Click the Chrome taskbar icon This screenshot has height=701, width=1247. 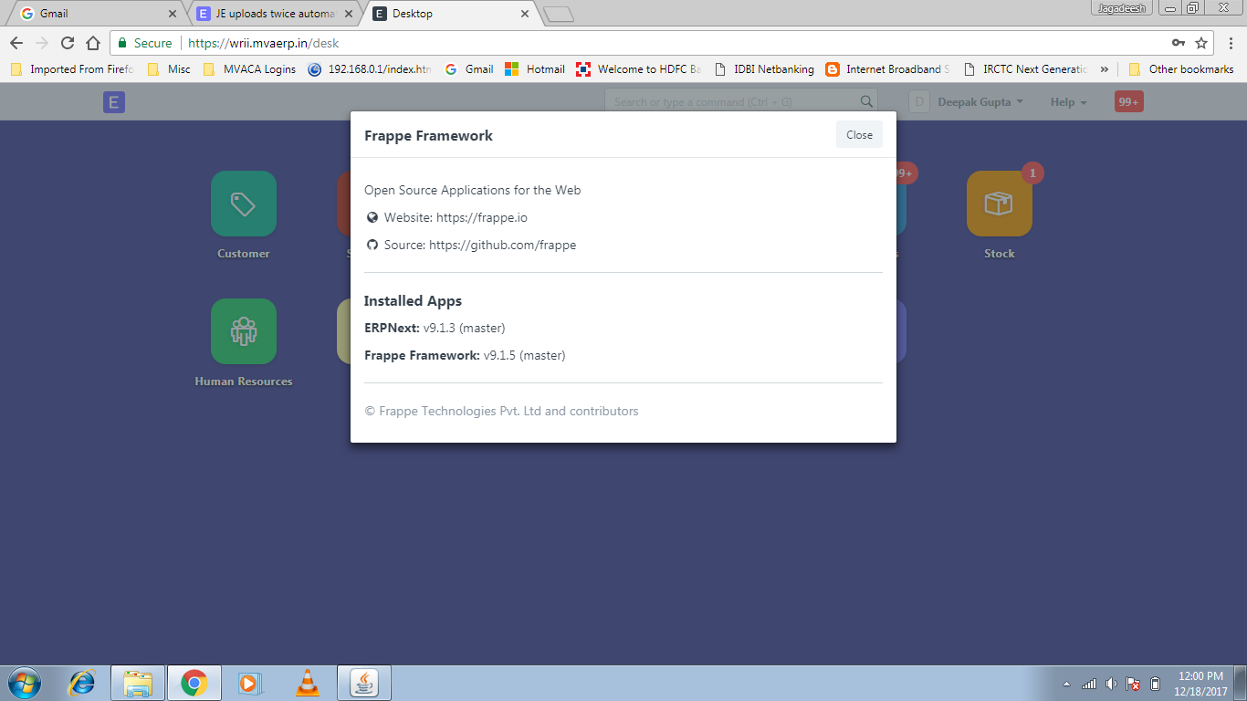(194, 683)
